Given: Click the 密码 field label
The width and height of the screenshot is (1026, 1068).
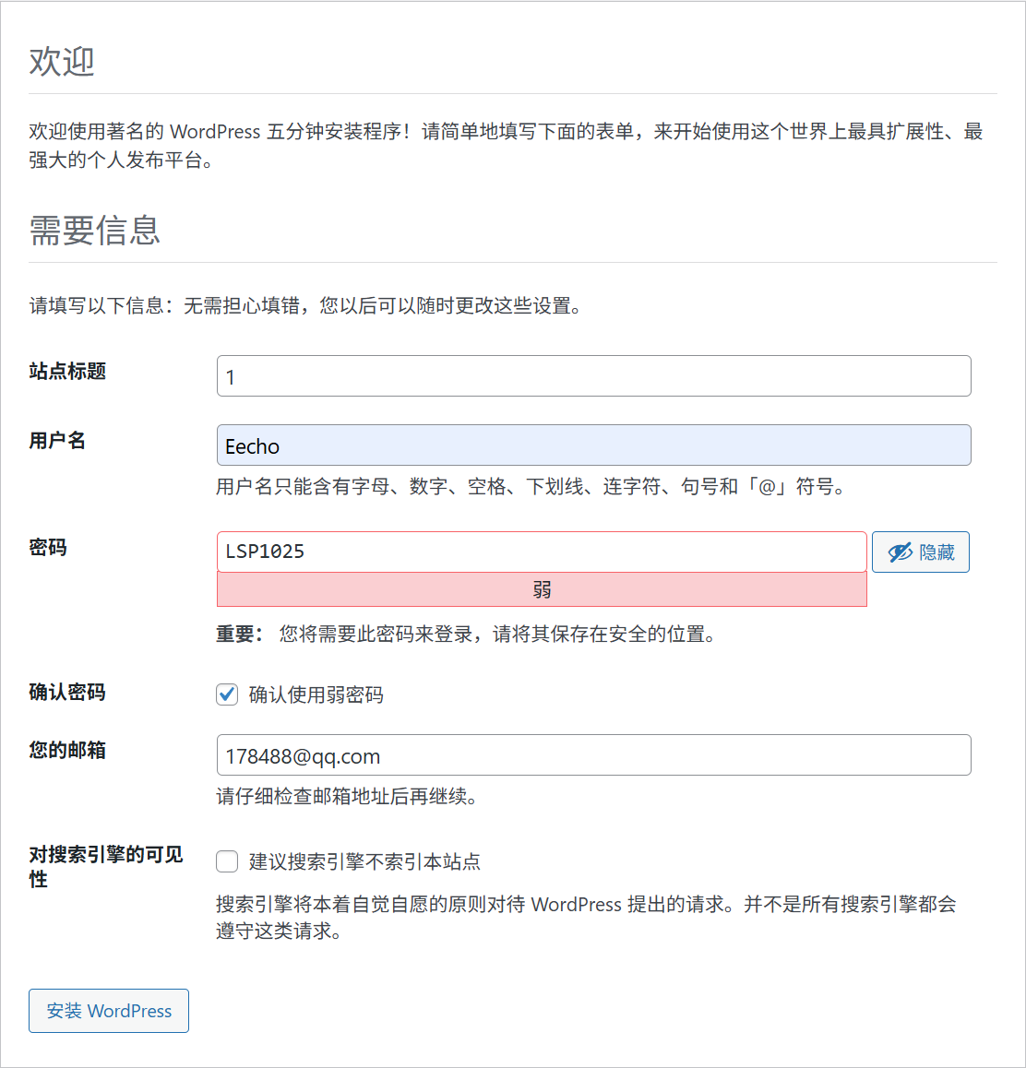Looking at the screenshot, I should pos(48,547).
